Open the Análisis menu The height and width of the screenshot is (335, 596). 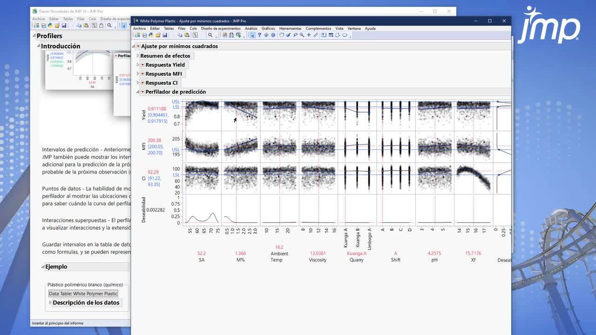tap(251, 28)
